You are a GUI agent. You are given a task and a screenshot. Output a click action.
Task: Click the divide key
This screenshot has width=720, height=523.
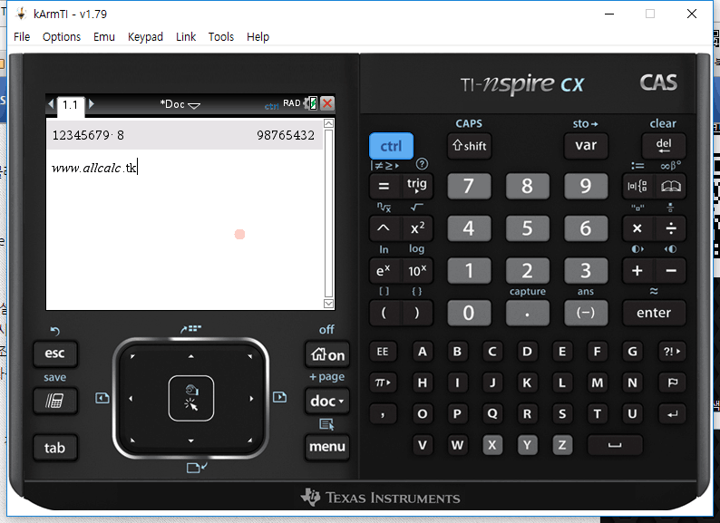(x=670, y=228)
